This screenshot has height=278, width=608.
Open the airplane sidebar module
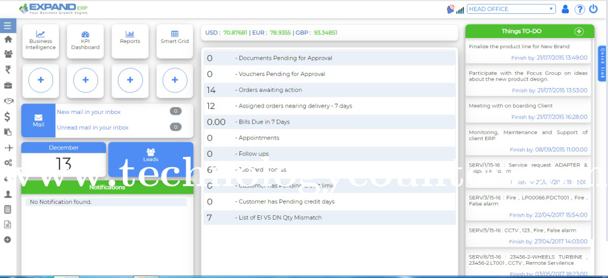[x=8, y=148]
